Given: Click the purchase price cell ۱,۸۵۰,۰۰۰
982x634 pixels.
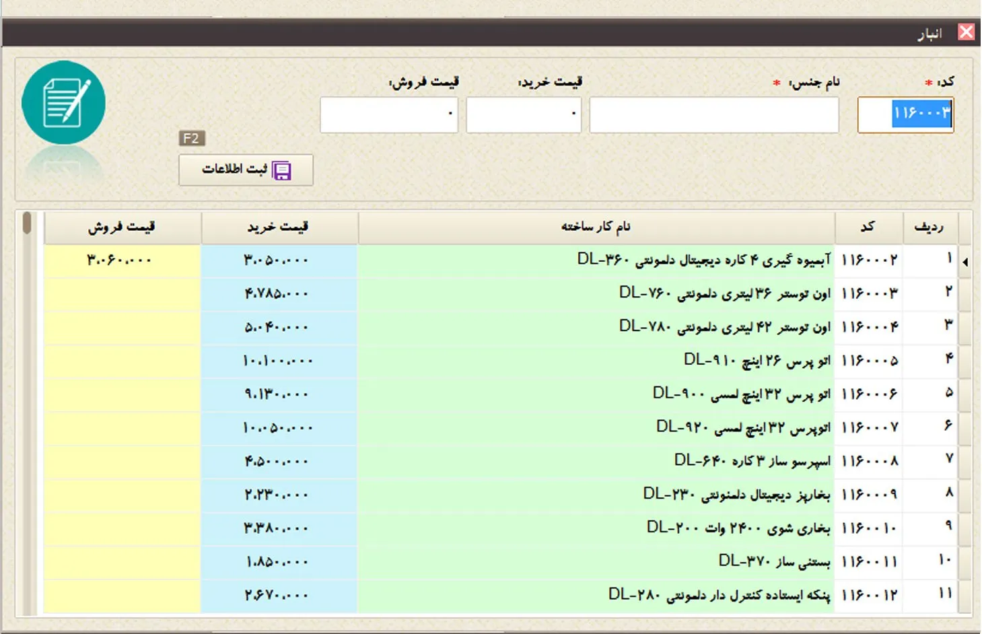Looking at the screenshot, I should [279, 562].
